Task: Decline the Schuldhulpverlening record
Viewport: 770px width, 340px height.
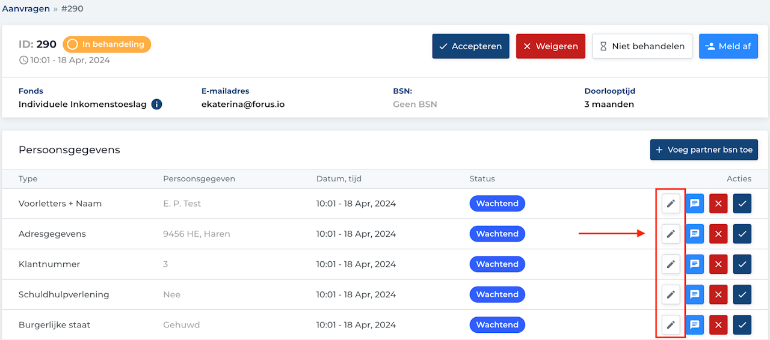Action: [718, 294]
